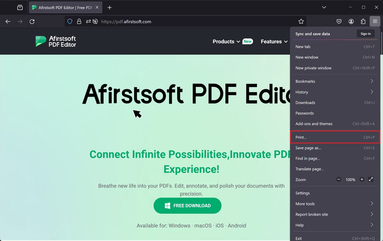Click the Available for platforms text
383x241 pixels.
pyautogui.click(x=191, y=226)
